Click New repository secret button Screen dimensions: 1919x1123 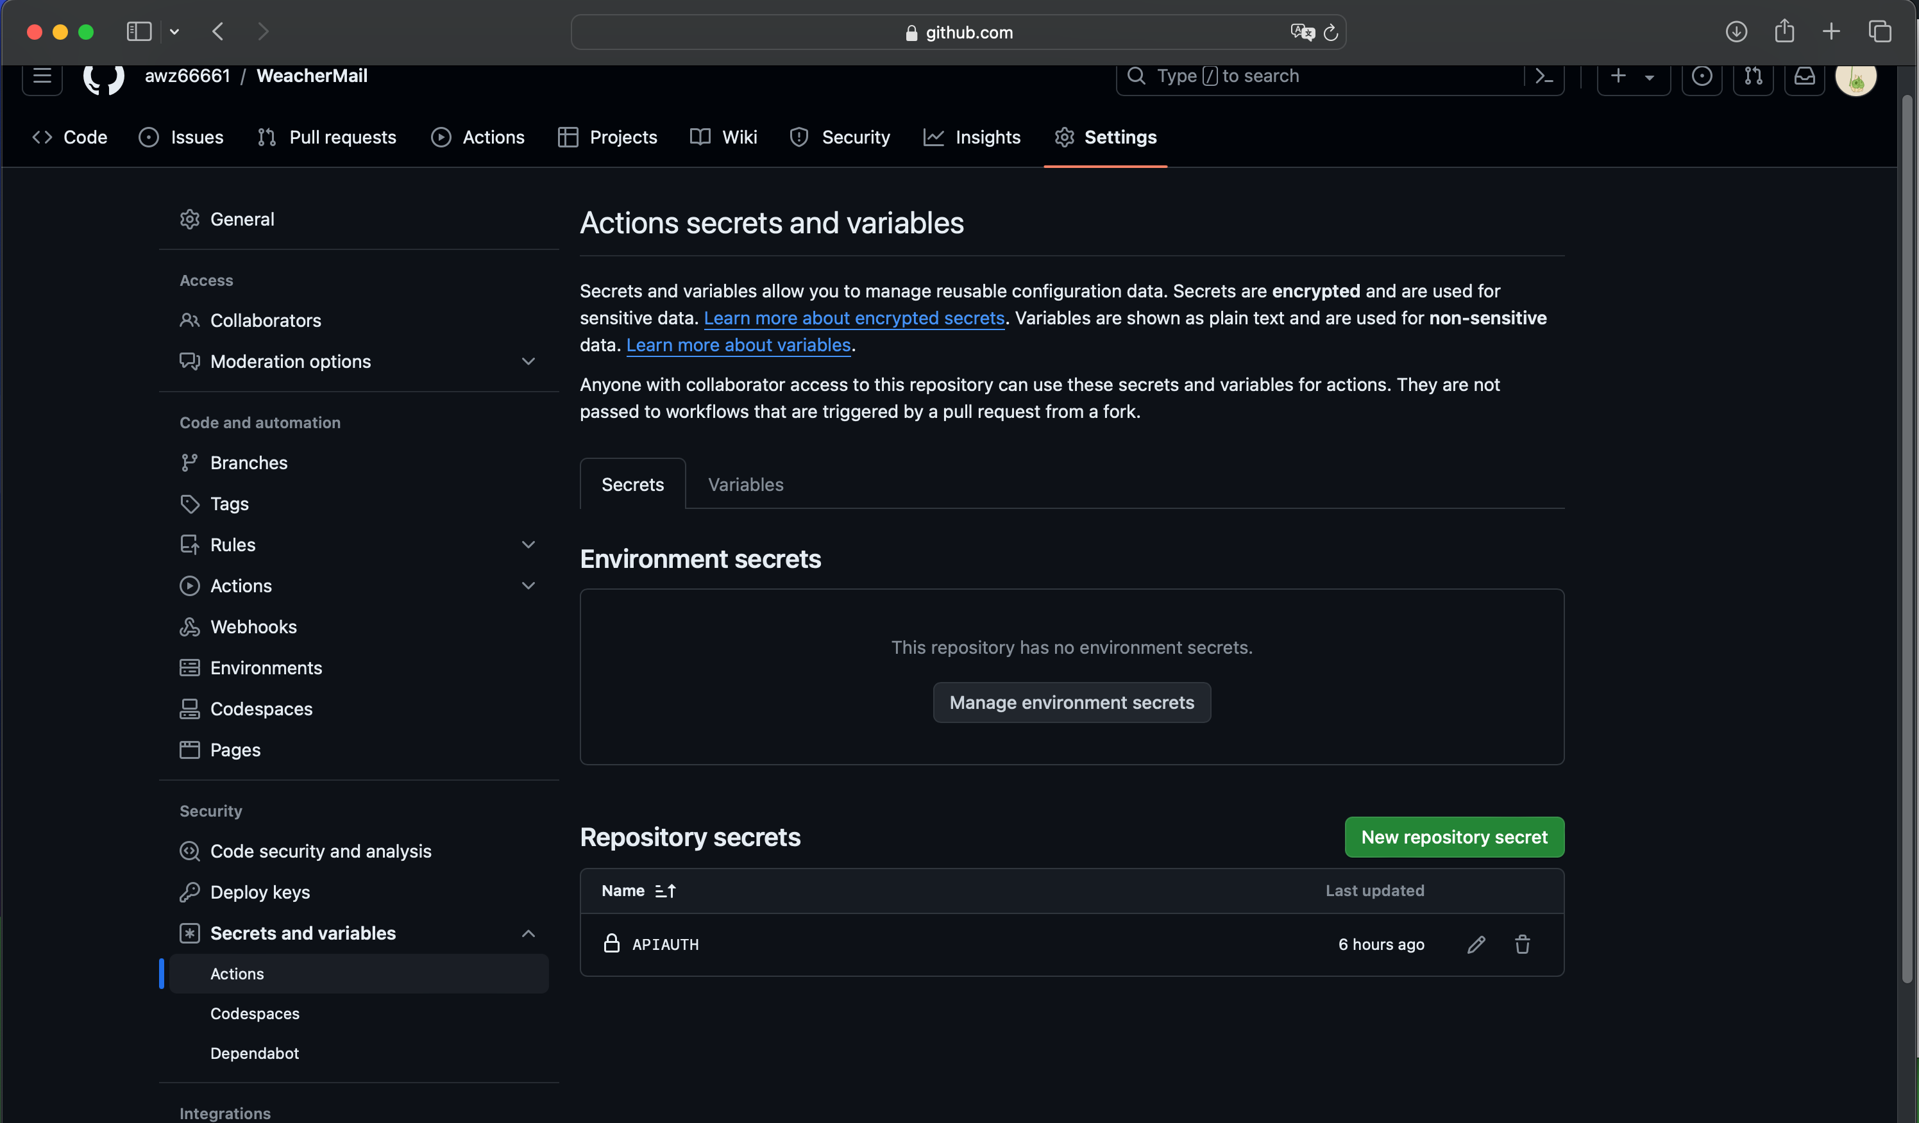point(1455,837)
